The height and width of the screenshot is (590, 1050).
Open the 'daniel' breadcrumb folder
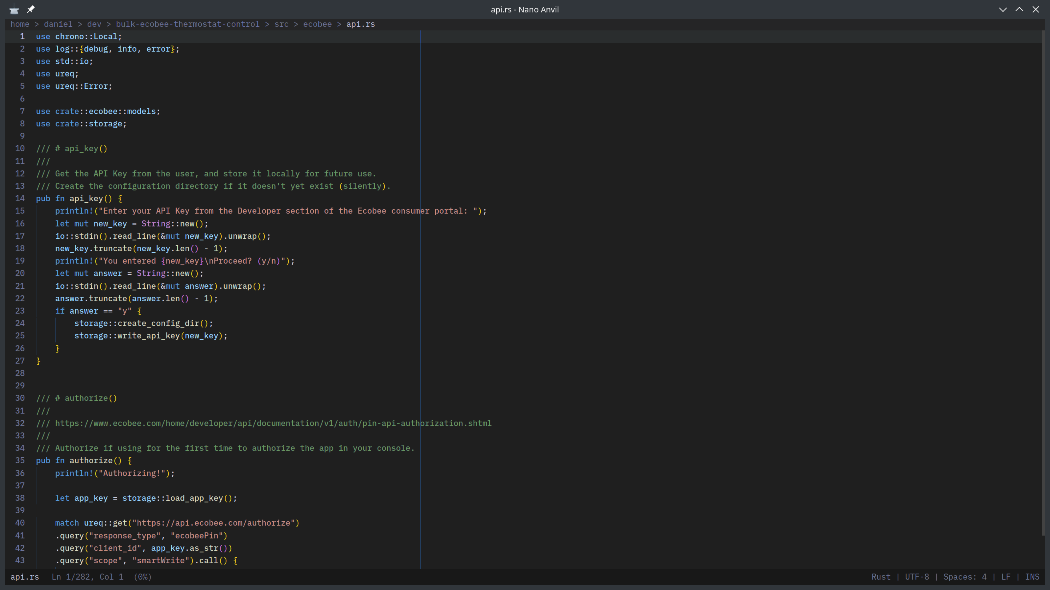pos(58,24)
